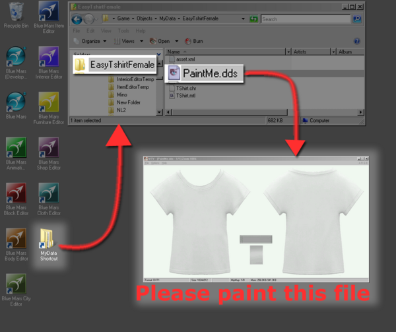This screenshot has width=396, height=332.
Task: Launch Blue Mars Item Editor shortcut
Action: click(x=49, y=17)
